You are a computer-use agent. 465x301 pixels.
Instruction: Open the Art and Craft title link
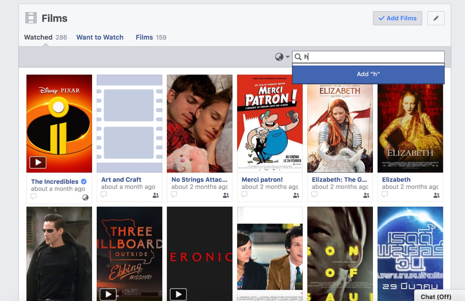click(x=121, y=179)
